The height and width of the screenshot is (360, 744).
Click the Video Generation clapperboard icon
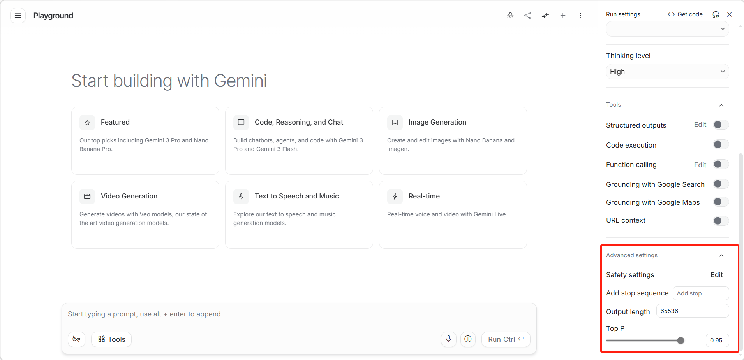click(87, 197)
